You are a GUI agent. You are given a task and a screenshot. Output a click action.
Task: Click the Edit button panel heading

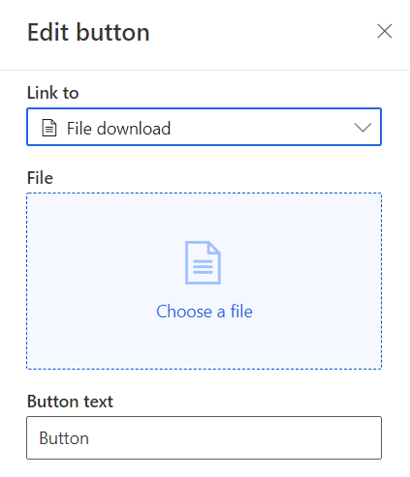click(88, 32)
